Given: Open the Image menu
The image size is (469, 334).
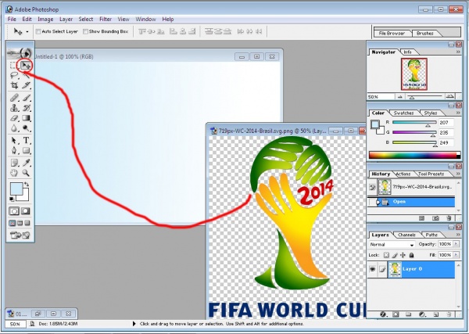Looking at the screenshot, I should coord(45,19).
